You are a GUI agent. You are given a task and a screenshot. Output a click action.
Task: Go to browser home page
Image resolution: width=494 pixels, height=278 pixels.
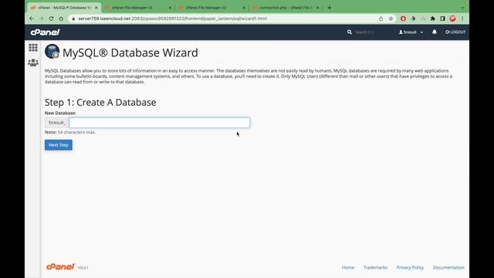pyautogui.click(x=61, y=19)
